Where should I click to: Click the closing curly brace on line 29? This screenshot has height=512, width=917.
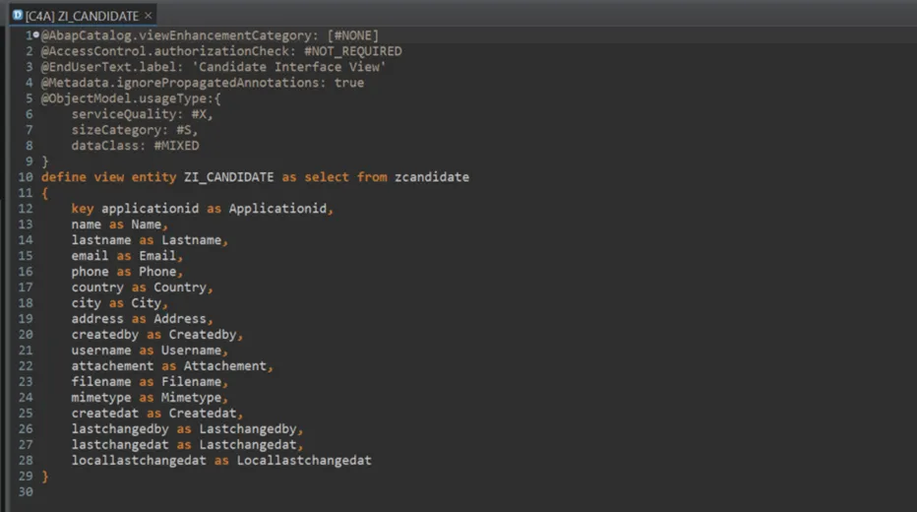coord(45,477)
